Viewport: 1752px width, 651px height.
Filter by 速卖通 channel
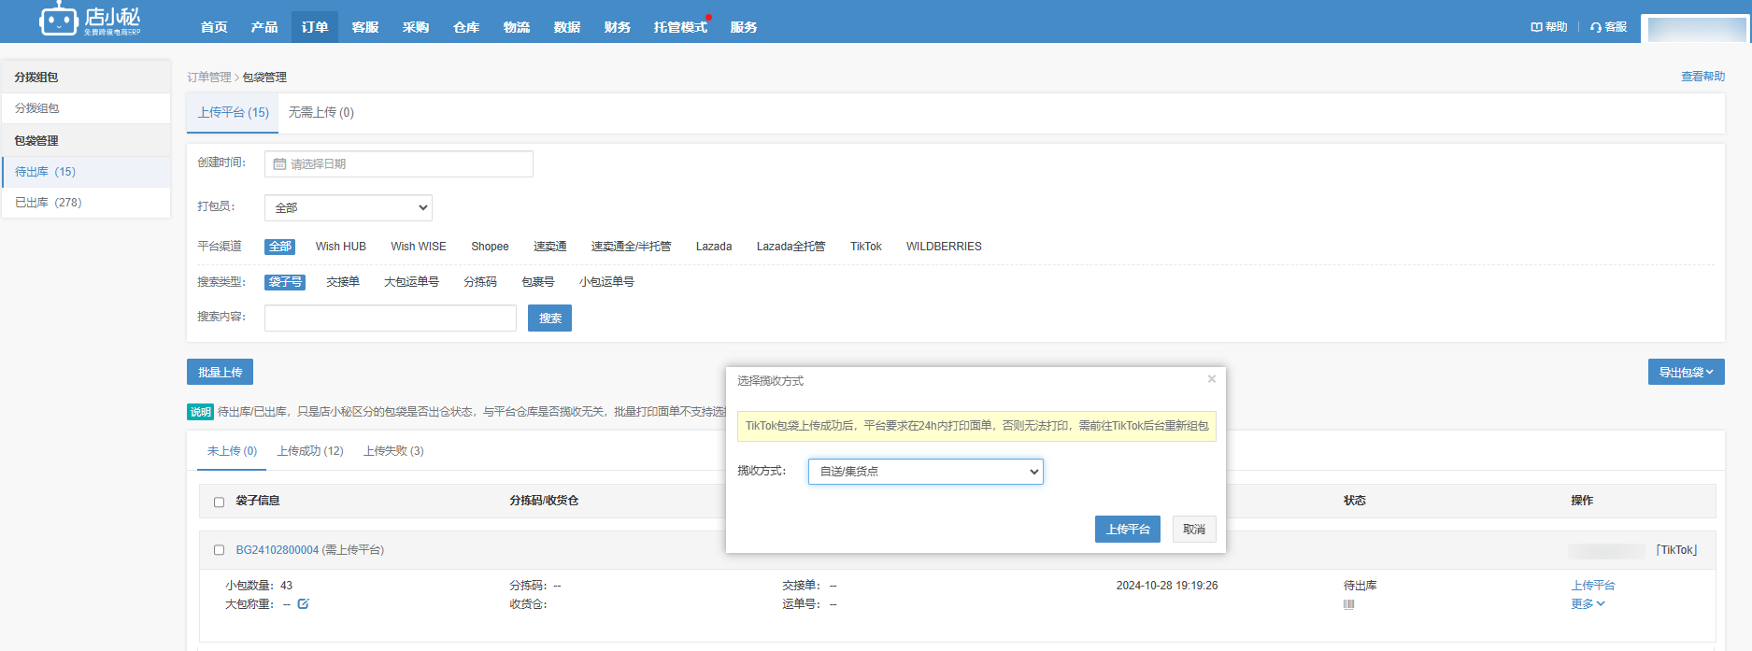(550, 247)
